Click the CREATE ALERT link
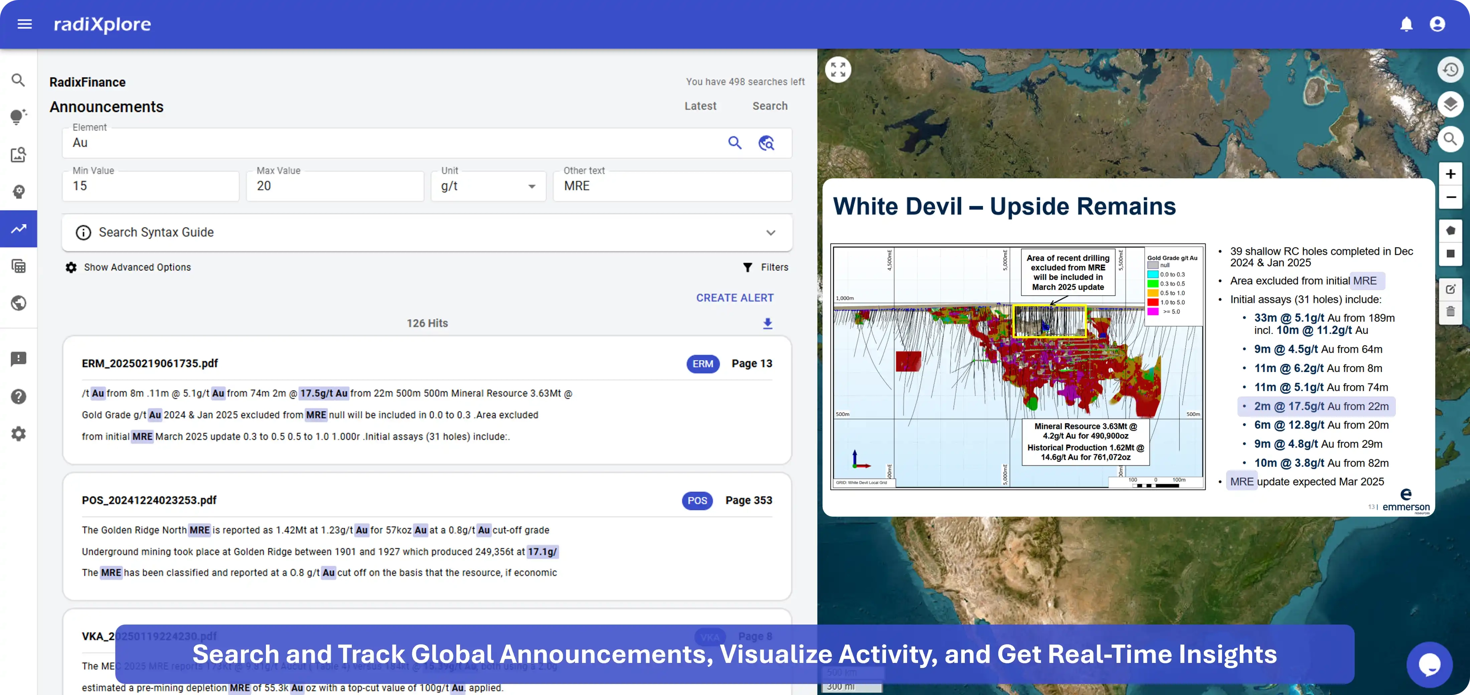This screenshot has width=1470, height=695. click(x=734, y=298)
